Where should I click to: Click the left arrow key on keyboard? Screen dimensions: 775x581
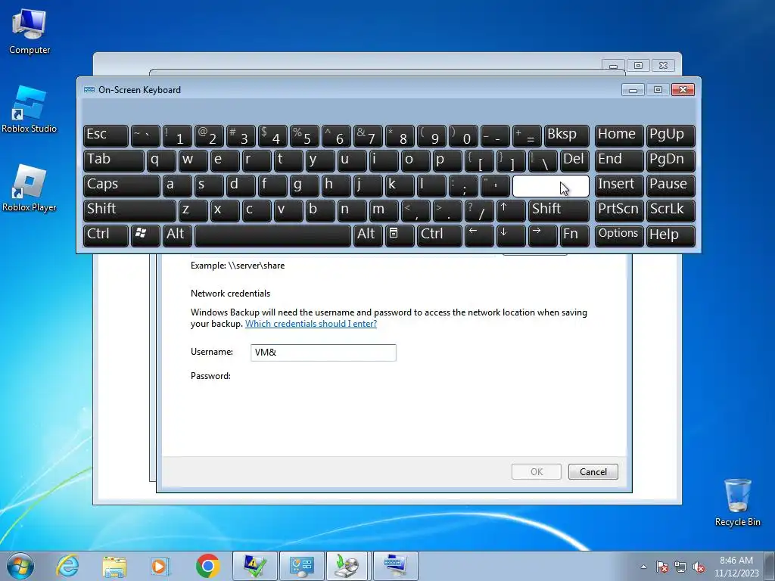pos(479,235)
